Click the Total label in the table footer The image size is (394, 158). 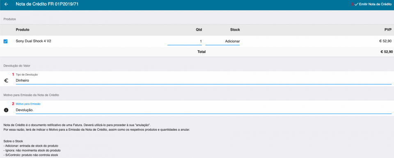[x=202, y=52]
